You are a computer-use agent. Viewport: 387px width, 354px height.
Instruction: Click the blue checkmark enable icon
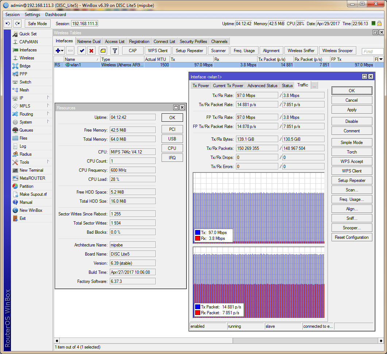coord(82,51)
